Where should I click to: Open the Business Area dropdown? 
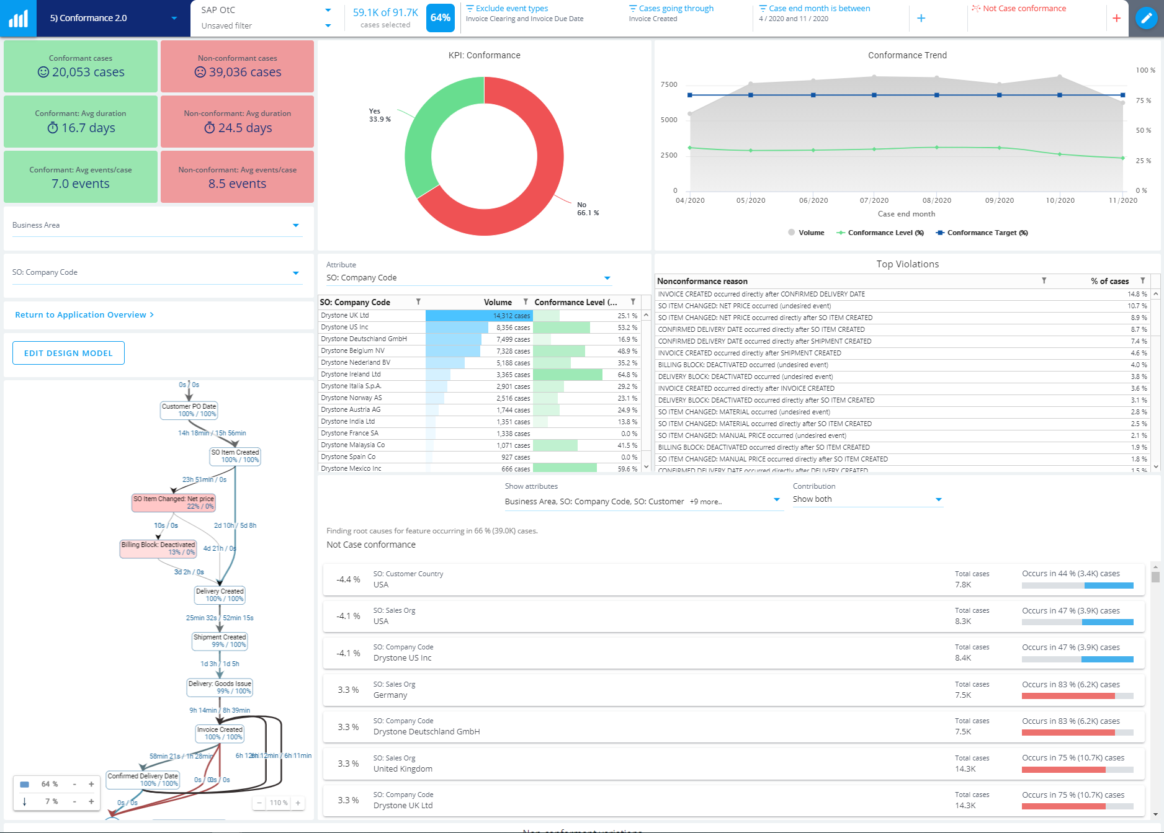click(158, 225)
